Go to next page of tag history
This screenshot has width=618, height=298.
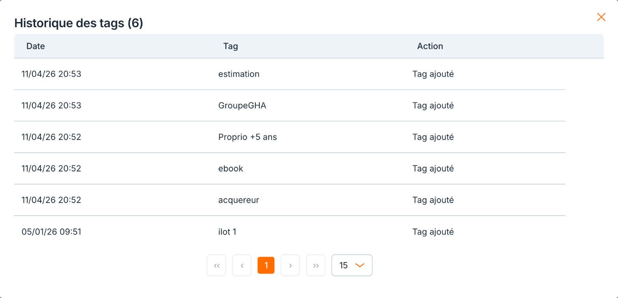coord(290,265)
